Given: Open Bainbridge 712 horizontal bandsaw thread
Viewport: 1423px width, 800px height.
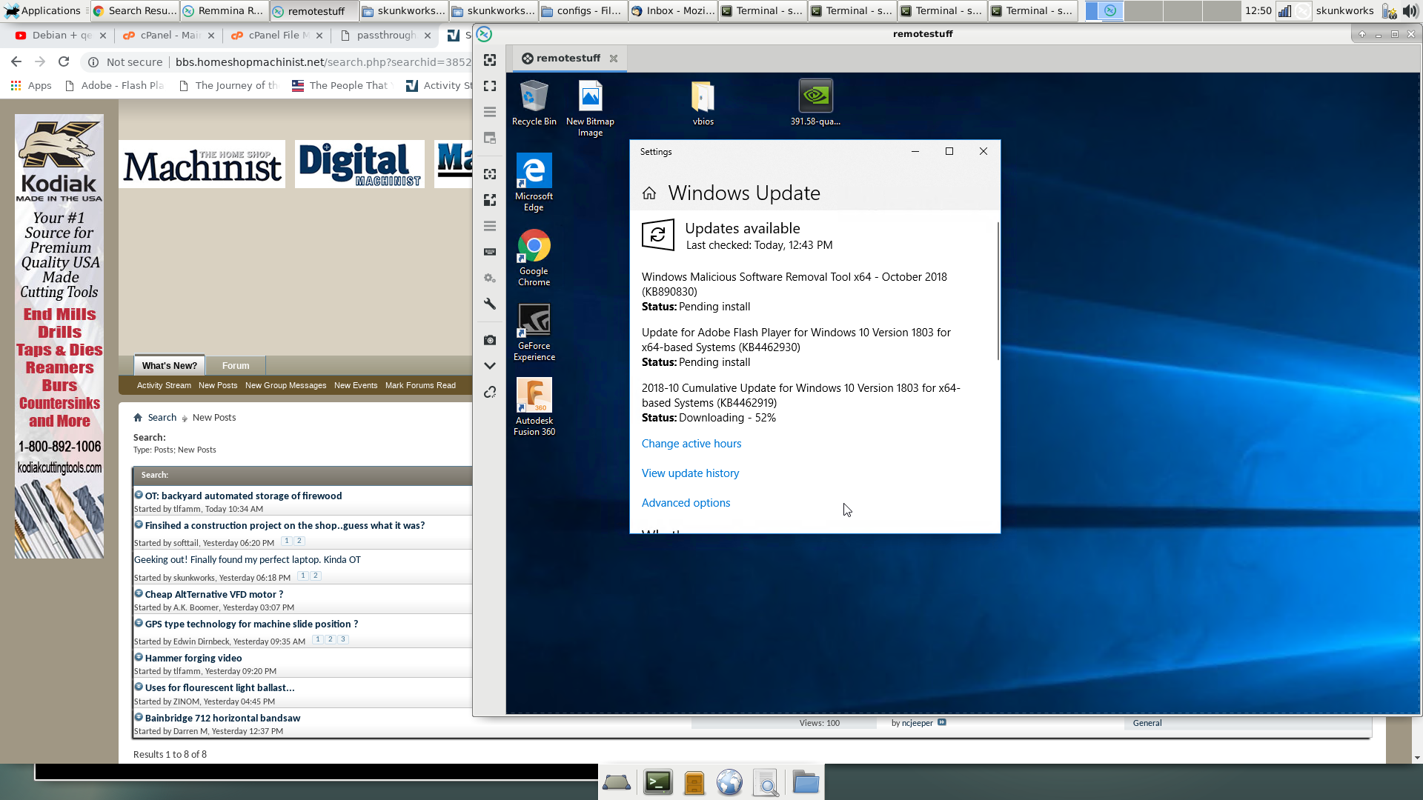Looking at the screenshot, I should [222, 718].
